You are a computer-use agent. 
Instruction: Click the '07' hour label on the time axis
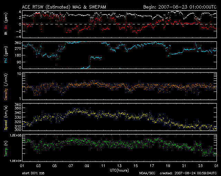point(71,166)
